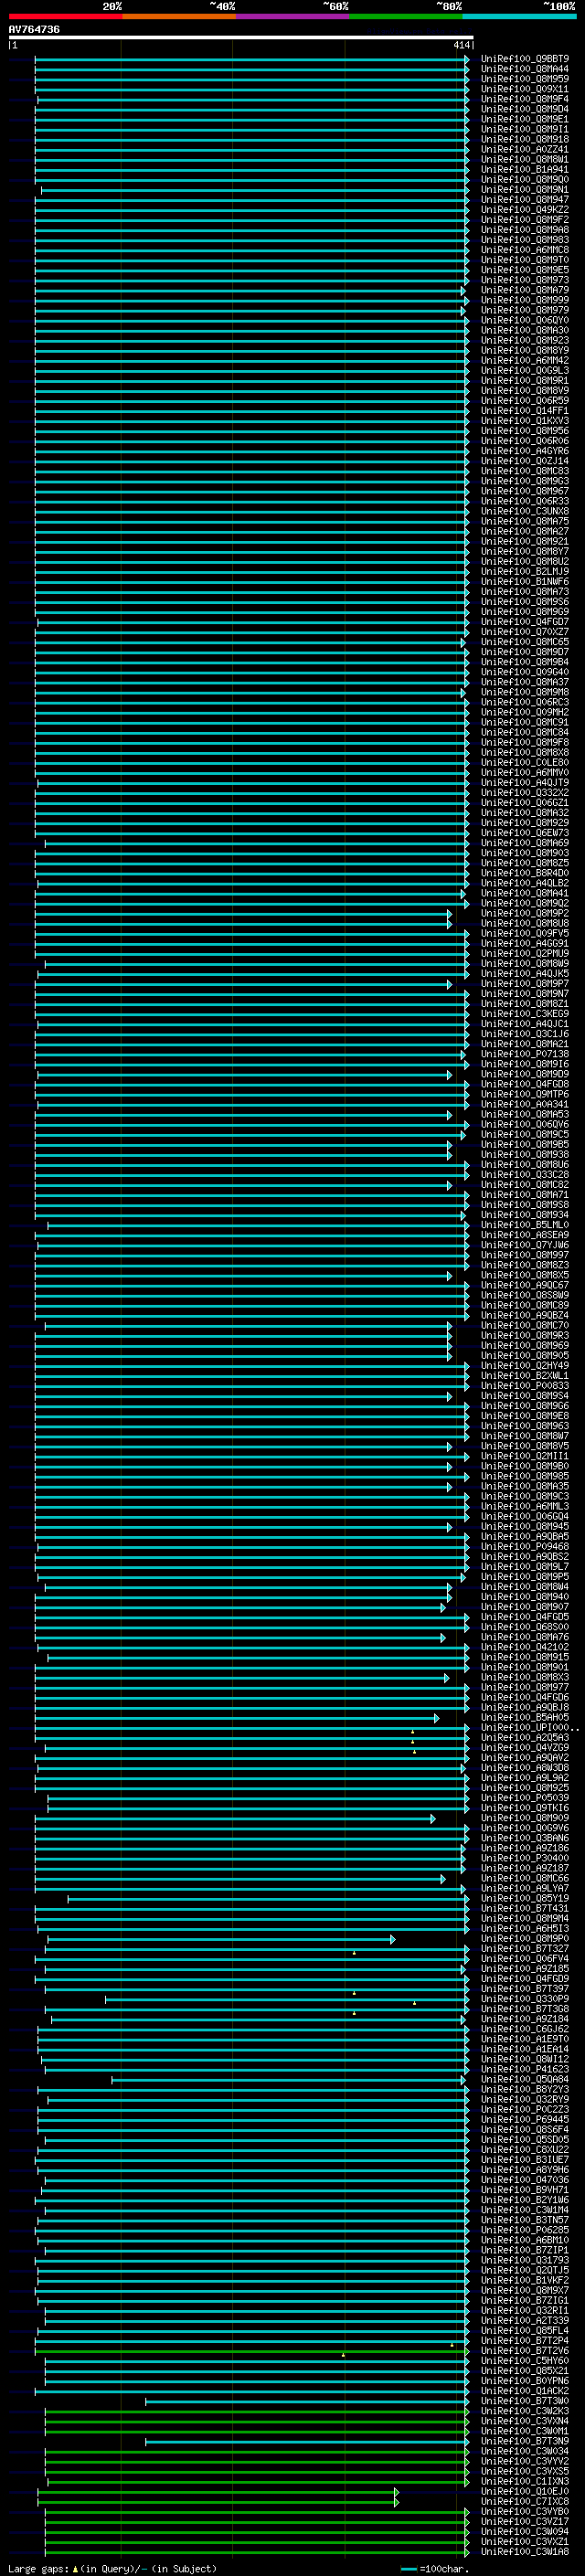Click the UniRef100_A6MML3 hit name
The image size is (585, 2576).
pyautogui.click(x=525, y=1506)
